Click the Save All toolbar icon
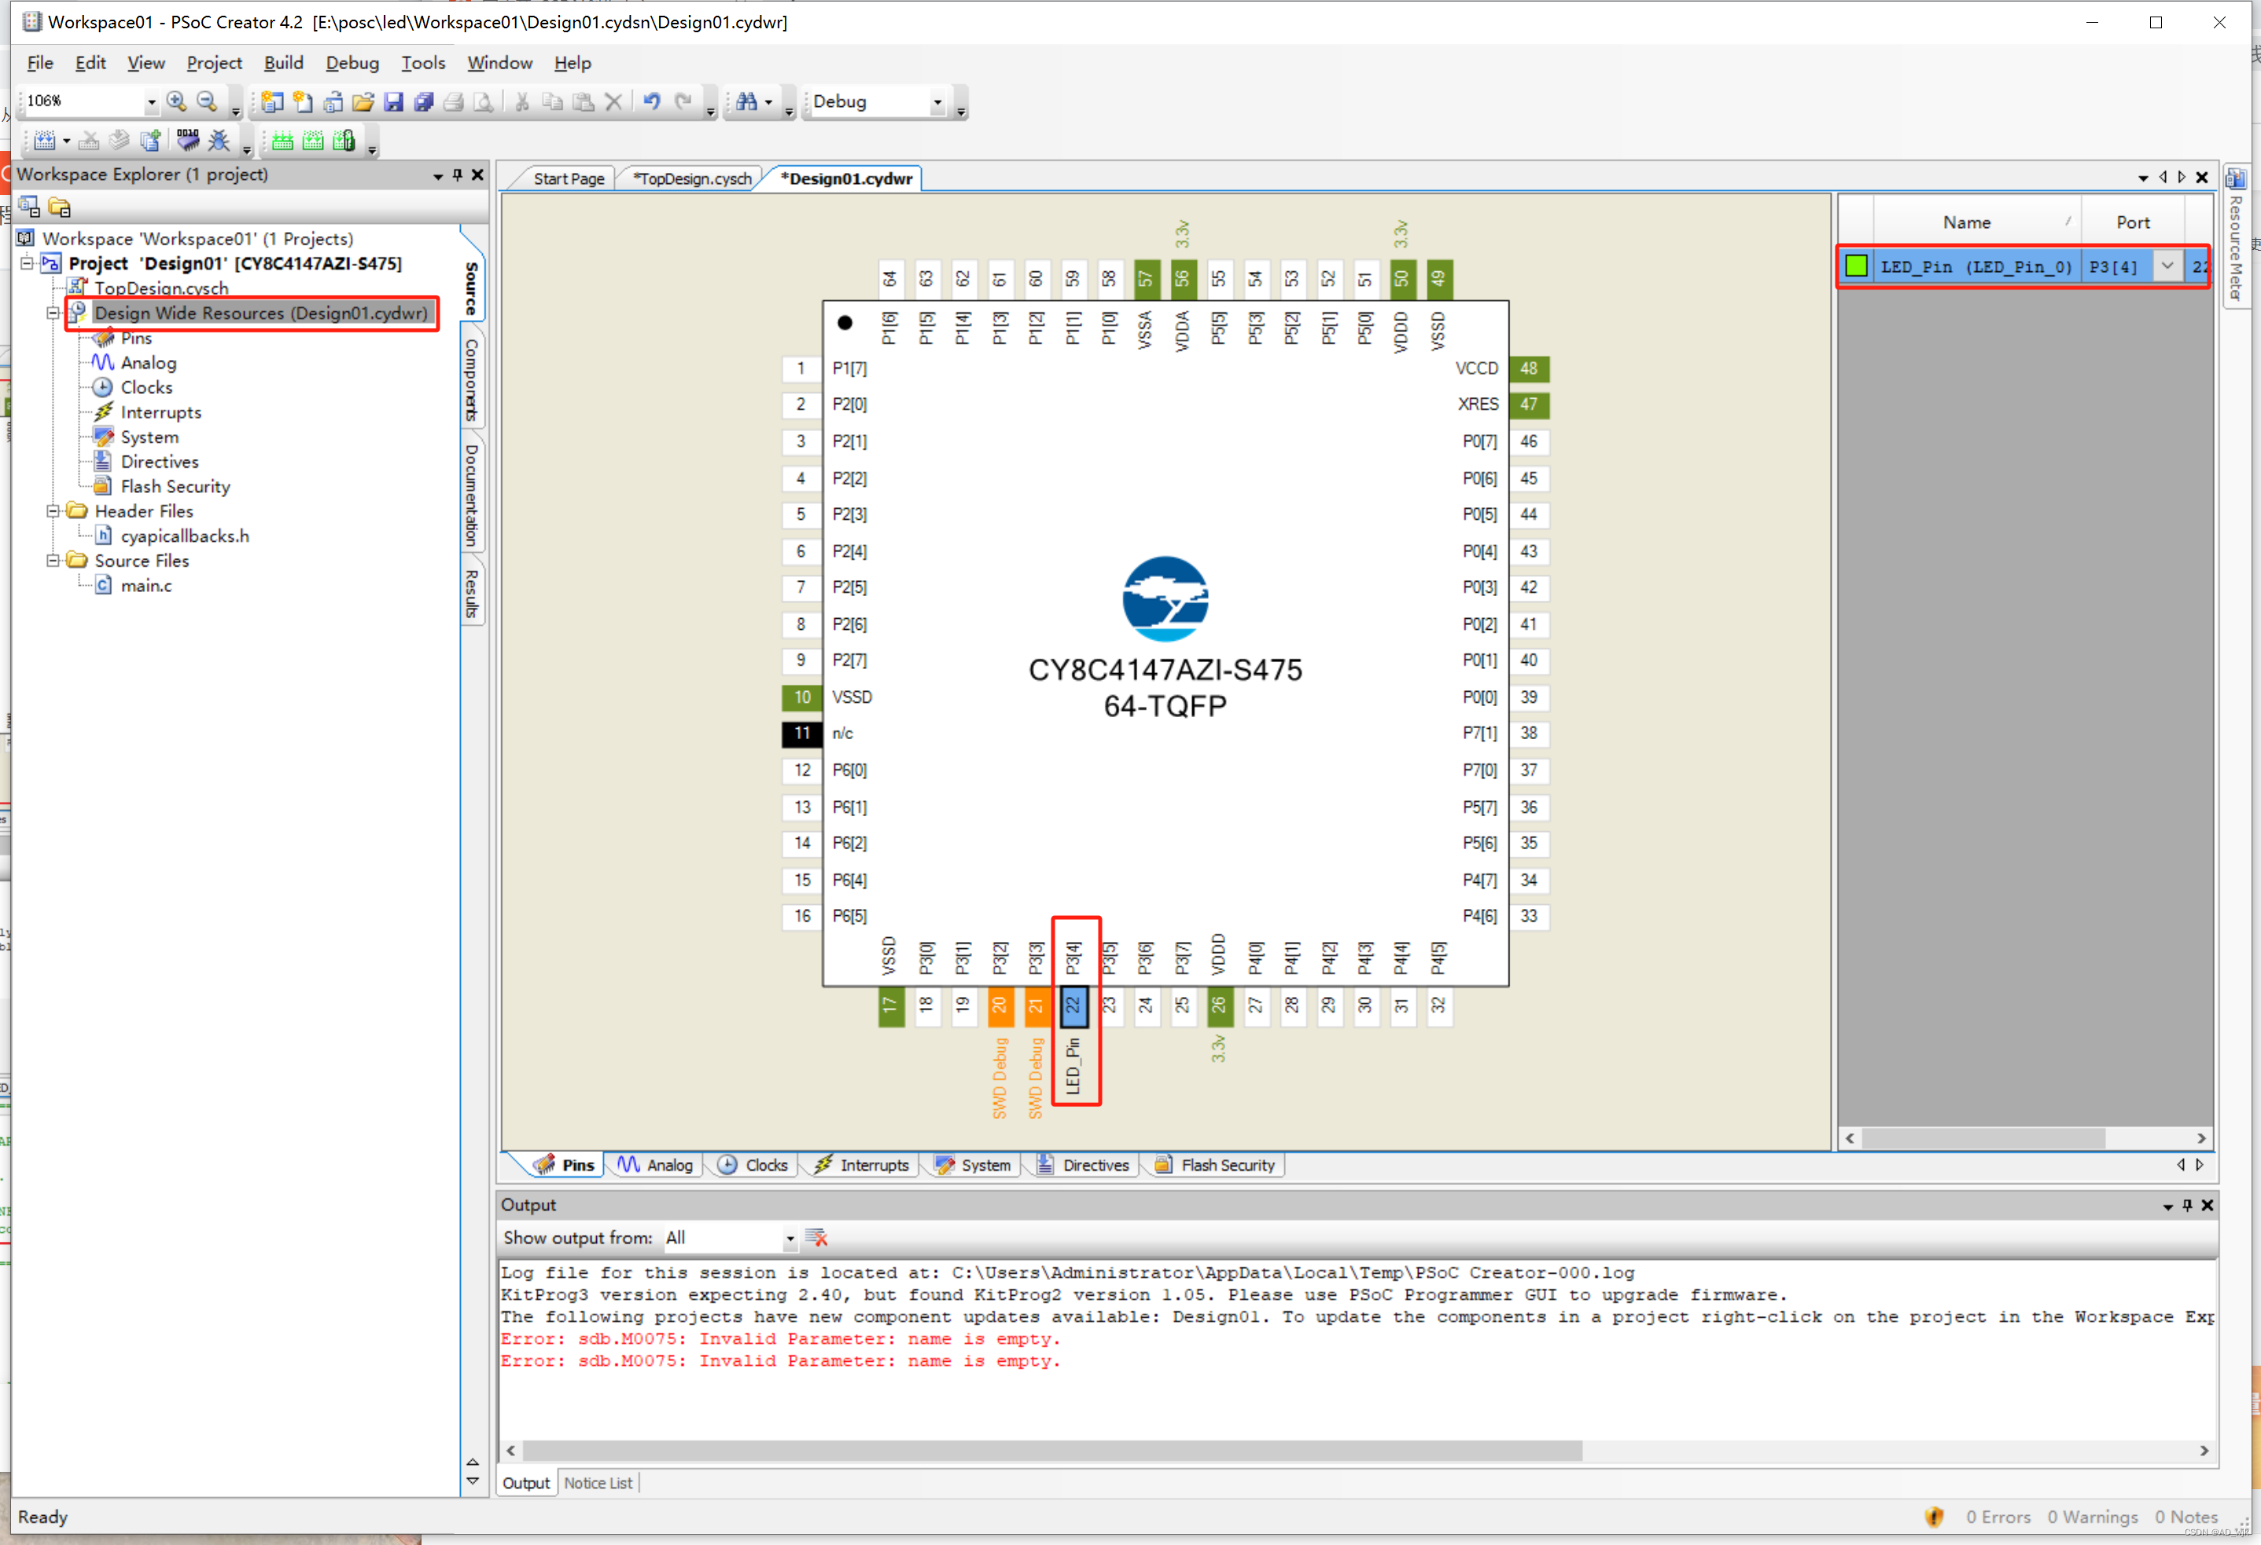The height and width of the screenshot is (1545, 2261). coord(423,101)
